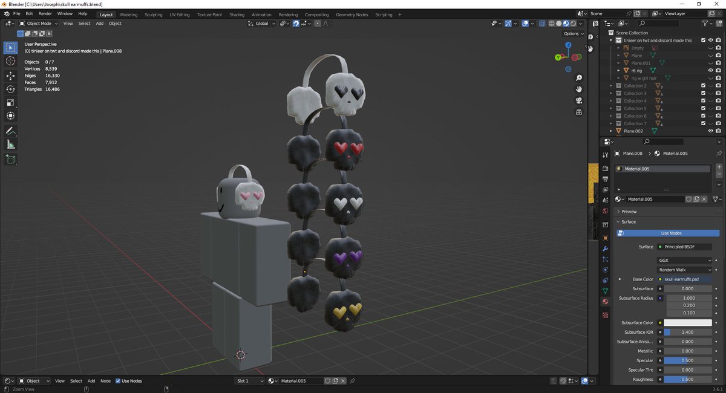Switch to the Sculpting workspace tab

click(153, 15)
